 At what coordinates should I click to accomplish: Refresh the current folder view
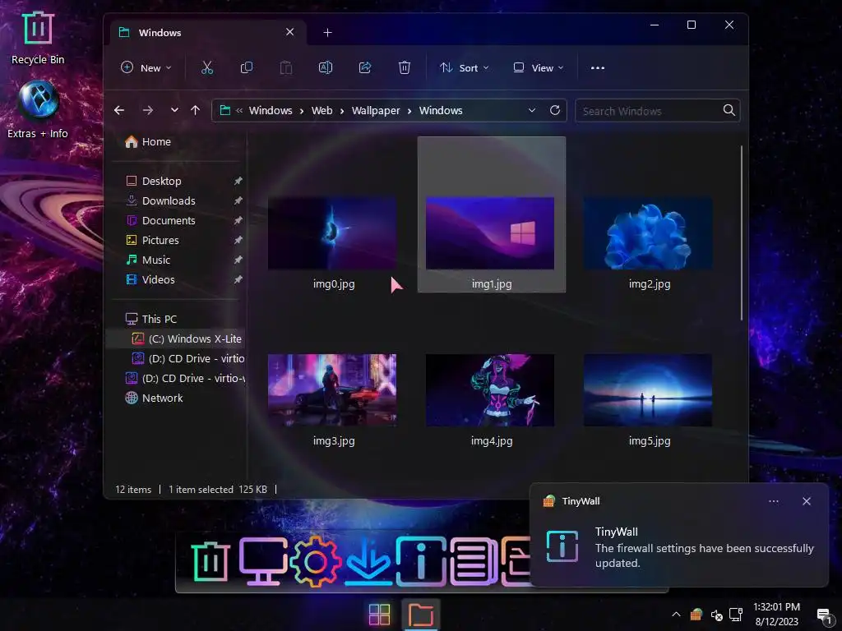click(x=555, y=110)
